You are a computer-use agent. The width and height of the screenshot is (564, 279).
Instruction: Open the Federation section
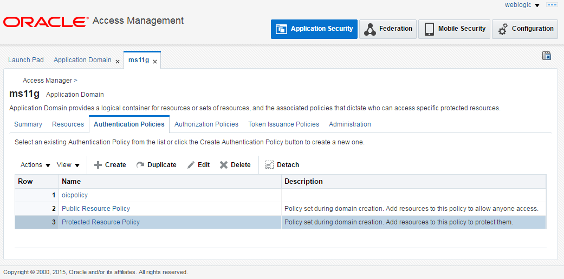click(x=388, y=29)
